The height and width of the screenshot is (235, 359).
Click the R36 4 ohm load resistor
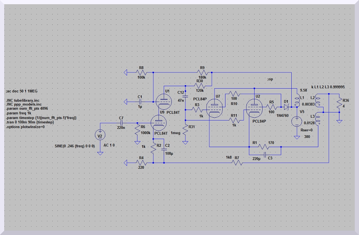tap(339, 103)
